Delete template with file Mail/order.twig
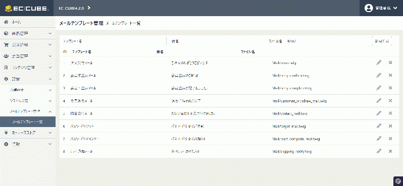Screen dimensions: 403x186 [x=390, y=63]
